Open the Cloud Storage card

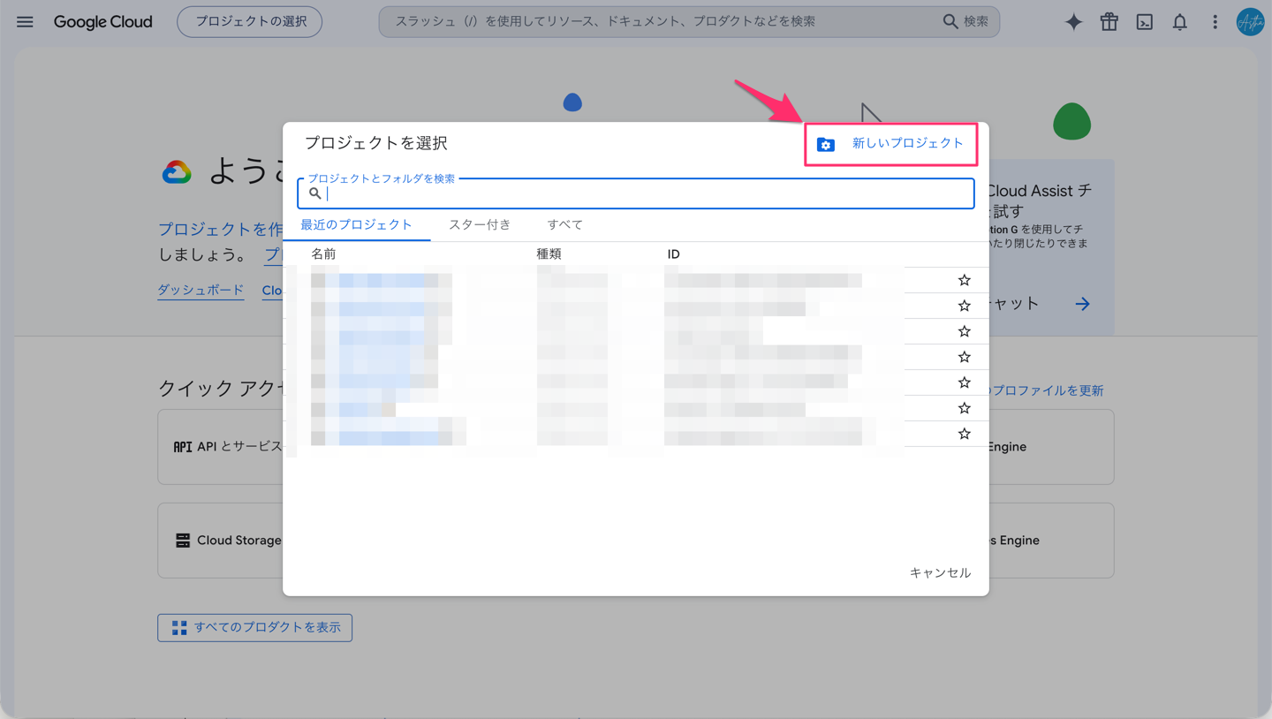221,541
